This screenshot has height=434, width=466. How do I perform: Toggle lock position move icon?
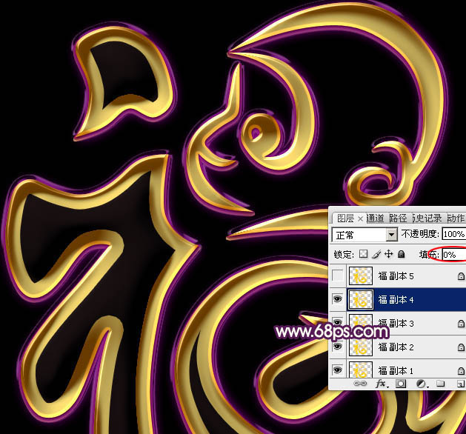[388, 254]
